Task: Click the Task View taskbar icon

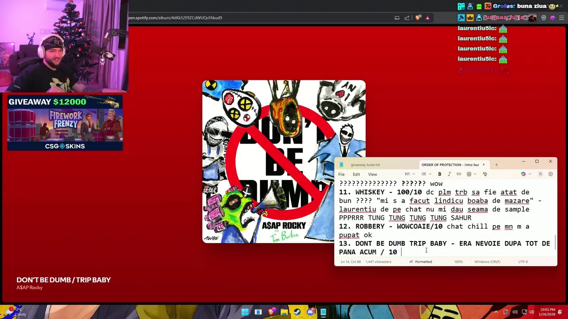Action: (258, 312)
